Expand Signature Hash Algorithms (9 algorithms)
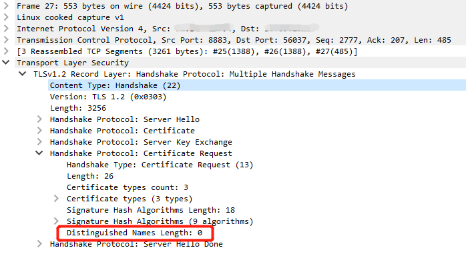466x254 pixels. pos(56,221)
